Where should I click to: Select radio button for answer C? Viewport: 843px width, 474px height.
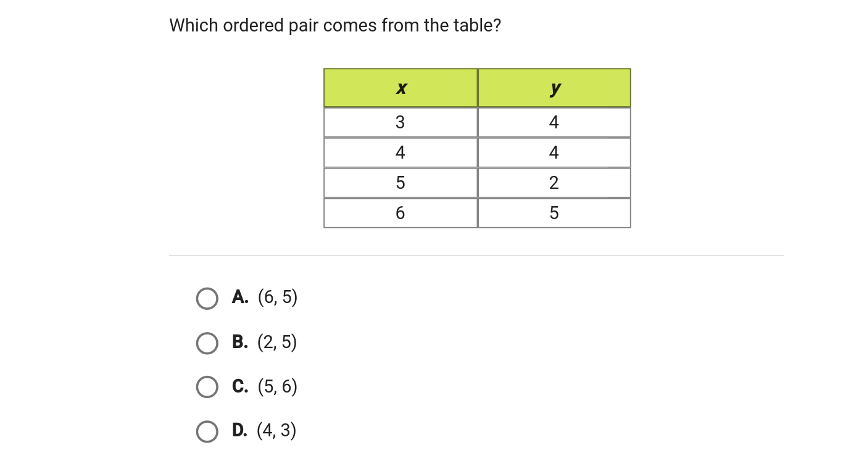207,387
